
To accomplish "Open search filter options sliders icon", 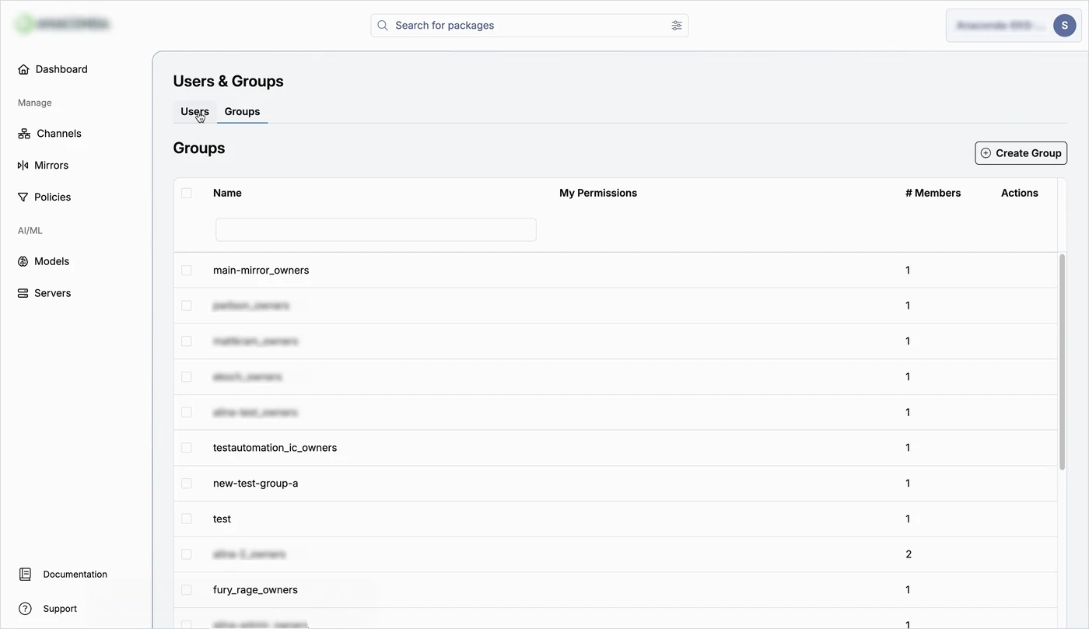I will tap(677, 26).
